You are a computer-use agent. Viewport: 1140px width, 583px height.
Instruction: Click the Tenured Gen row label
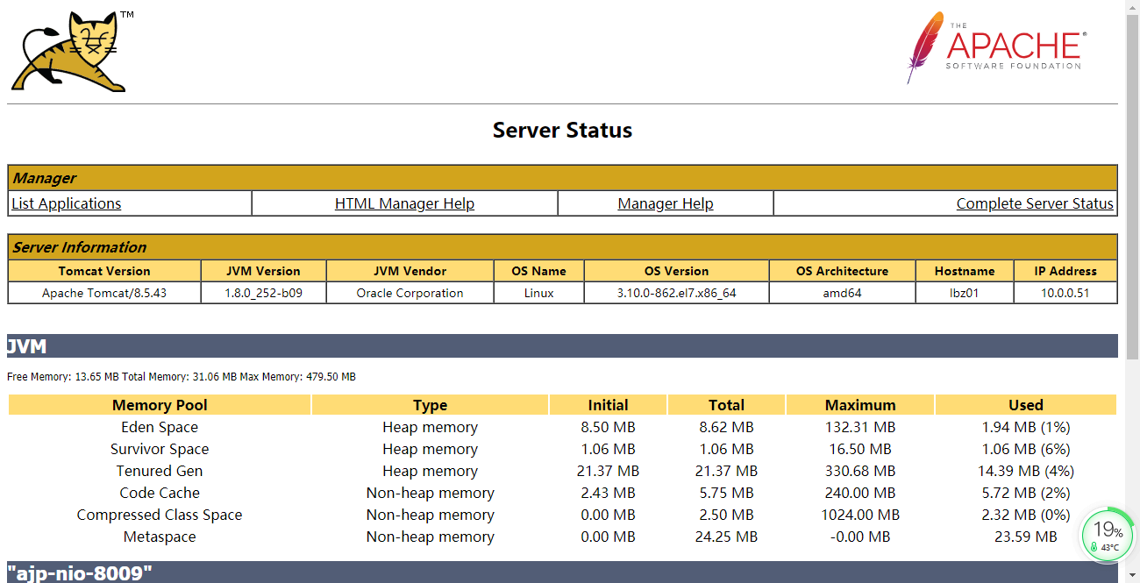tap(160, 471)
